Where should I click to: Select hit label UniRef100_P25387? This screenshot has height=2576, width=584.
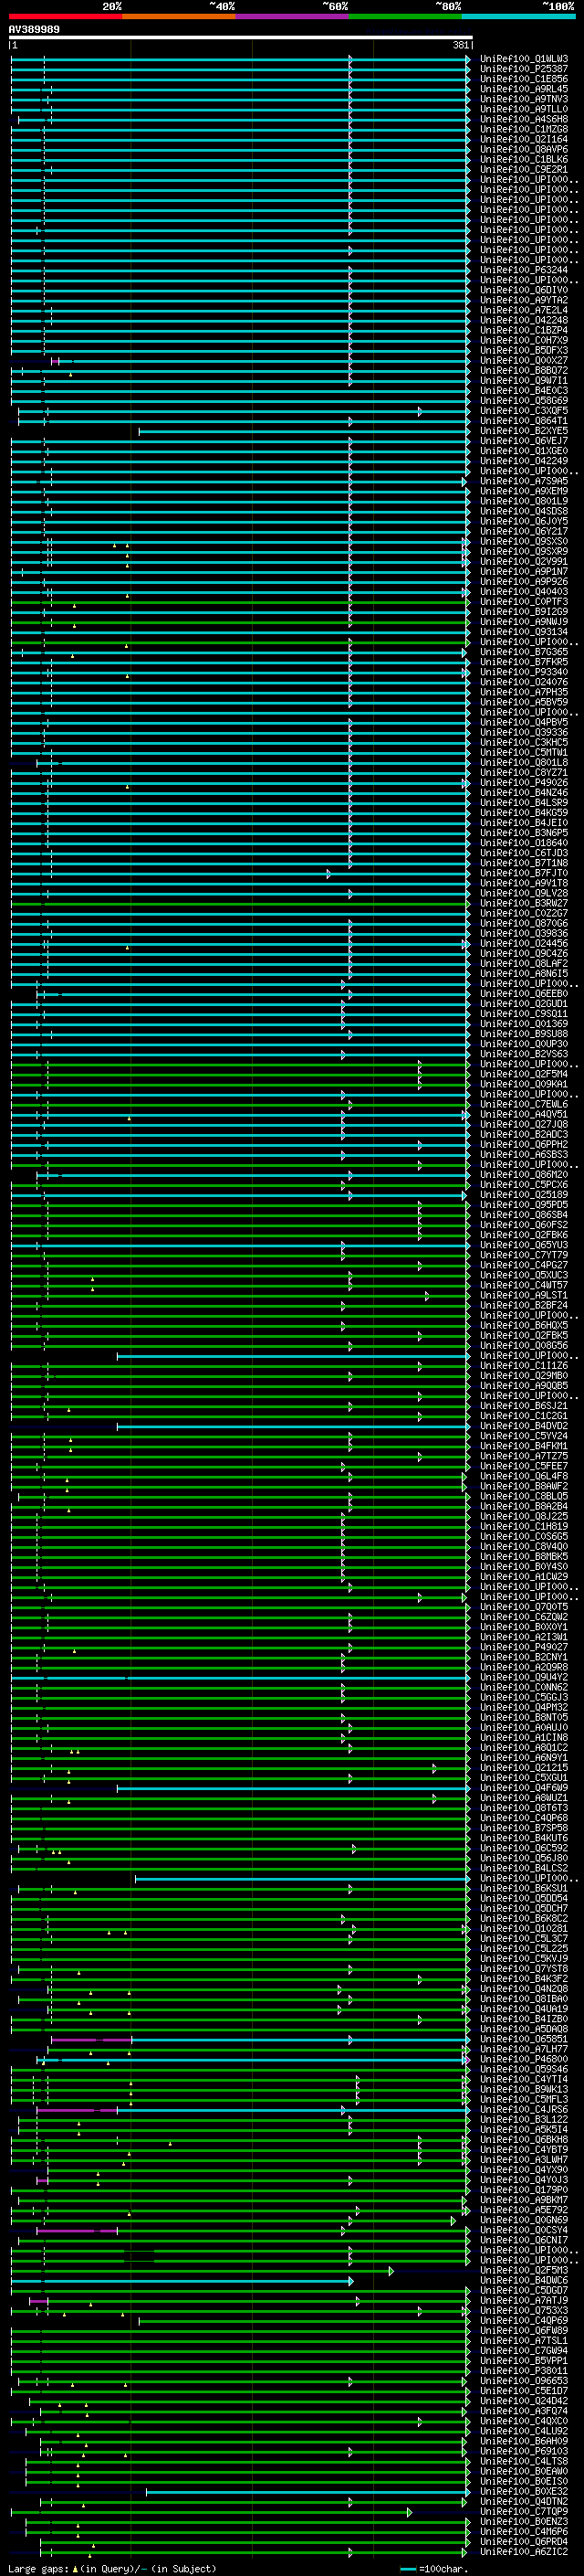point(524,69)
